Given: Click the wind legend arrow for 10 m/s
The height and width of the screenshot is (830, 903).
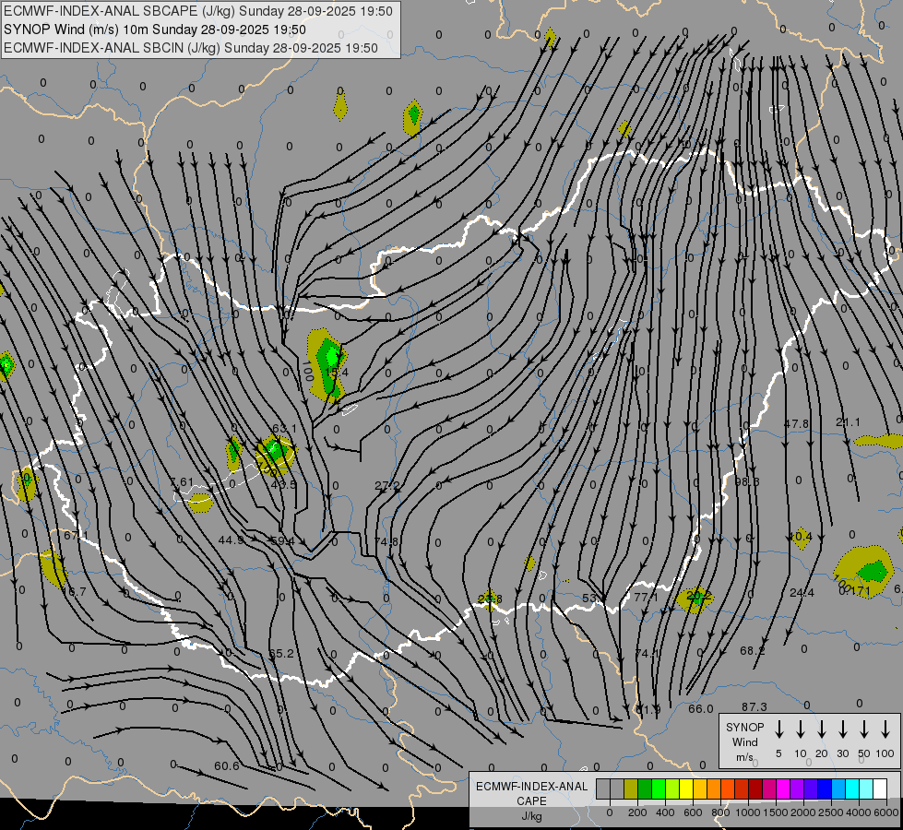Looking at the screenshot, I should click(x=800, y=729).
